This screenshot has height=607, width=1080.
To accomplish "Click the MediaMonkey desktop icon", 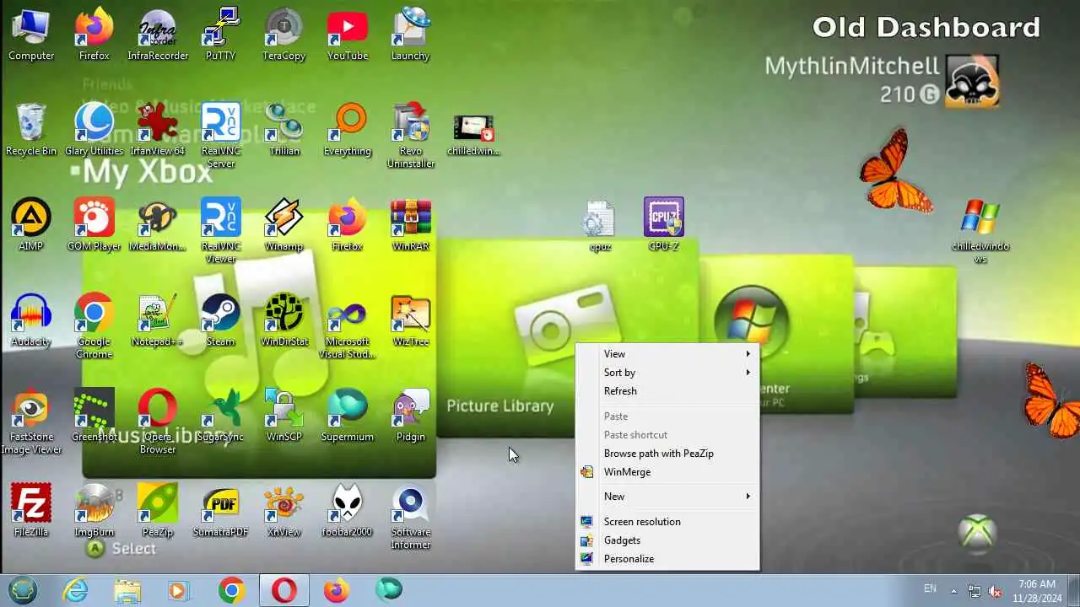I will (x=158, y=225).
